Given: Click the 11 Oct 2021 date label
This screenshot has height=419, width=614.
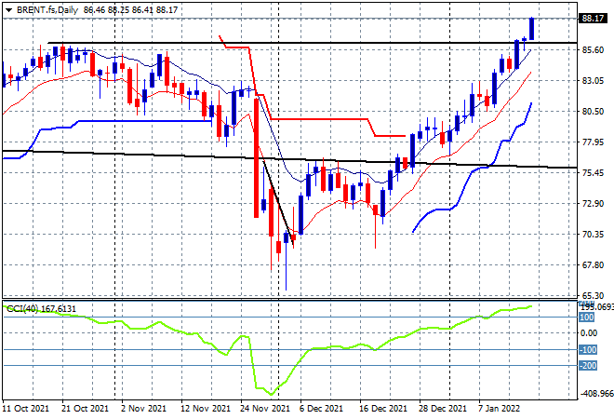Looking at the screenshot, I should click(x=26, y=409).
